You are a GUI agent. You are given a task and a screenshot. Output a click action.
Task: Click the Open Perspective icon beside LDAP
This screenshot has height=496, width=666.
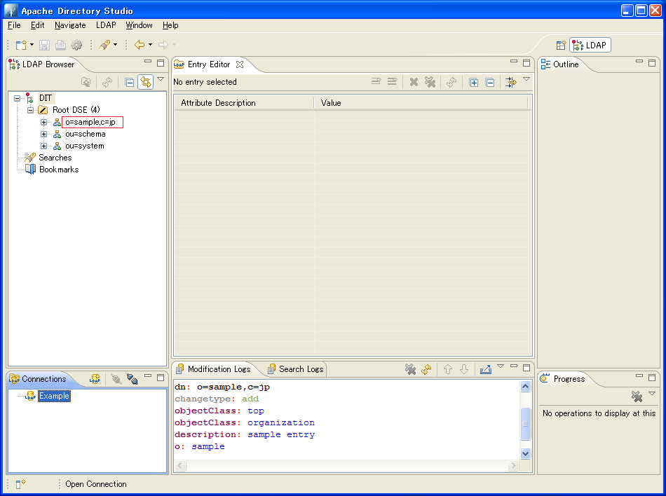pyautogui.click(x=561, y=45)
